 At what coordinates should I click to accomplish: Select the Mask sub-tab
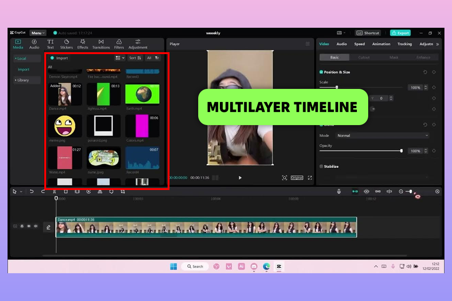pos(394,57)
